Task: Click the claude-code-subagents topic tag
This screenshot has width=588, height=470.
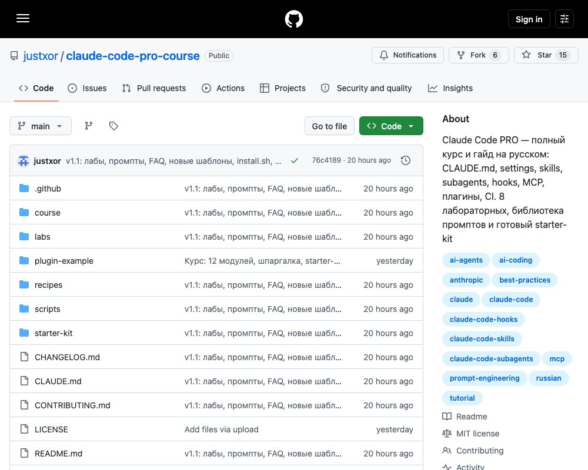Action: [491, 359]
